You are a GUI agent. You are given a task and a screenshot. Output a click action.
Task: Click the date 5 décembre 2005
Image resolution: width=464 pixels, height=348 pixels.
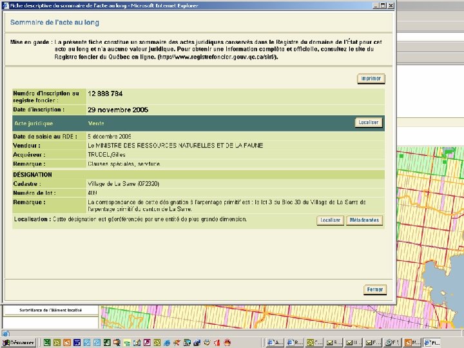[110, 137]
